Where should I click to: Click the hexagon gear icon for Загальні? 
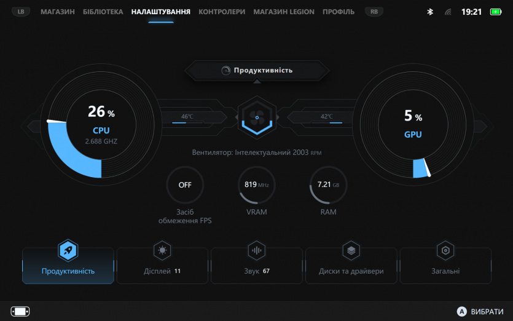[x=445, y=250]
